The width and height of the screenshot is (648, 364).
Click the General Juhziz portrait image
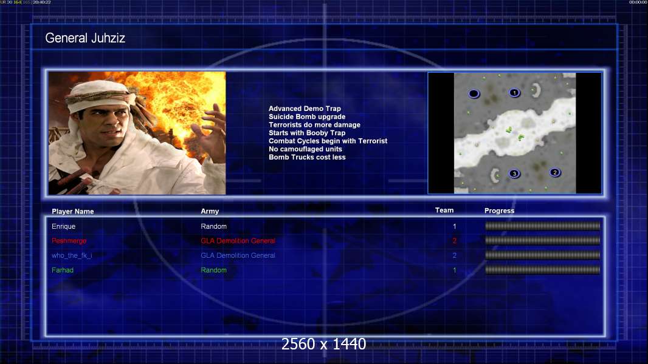pyautogui.click(x=137, y=133)
